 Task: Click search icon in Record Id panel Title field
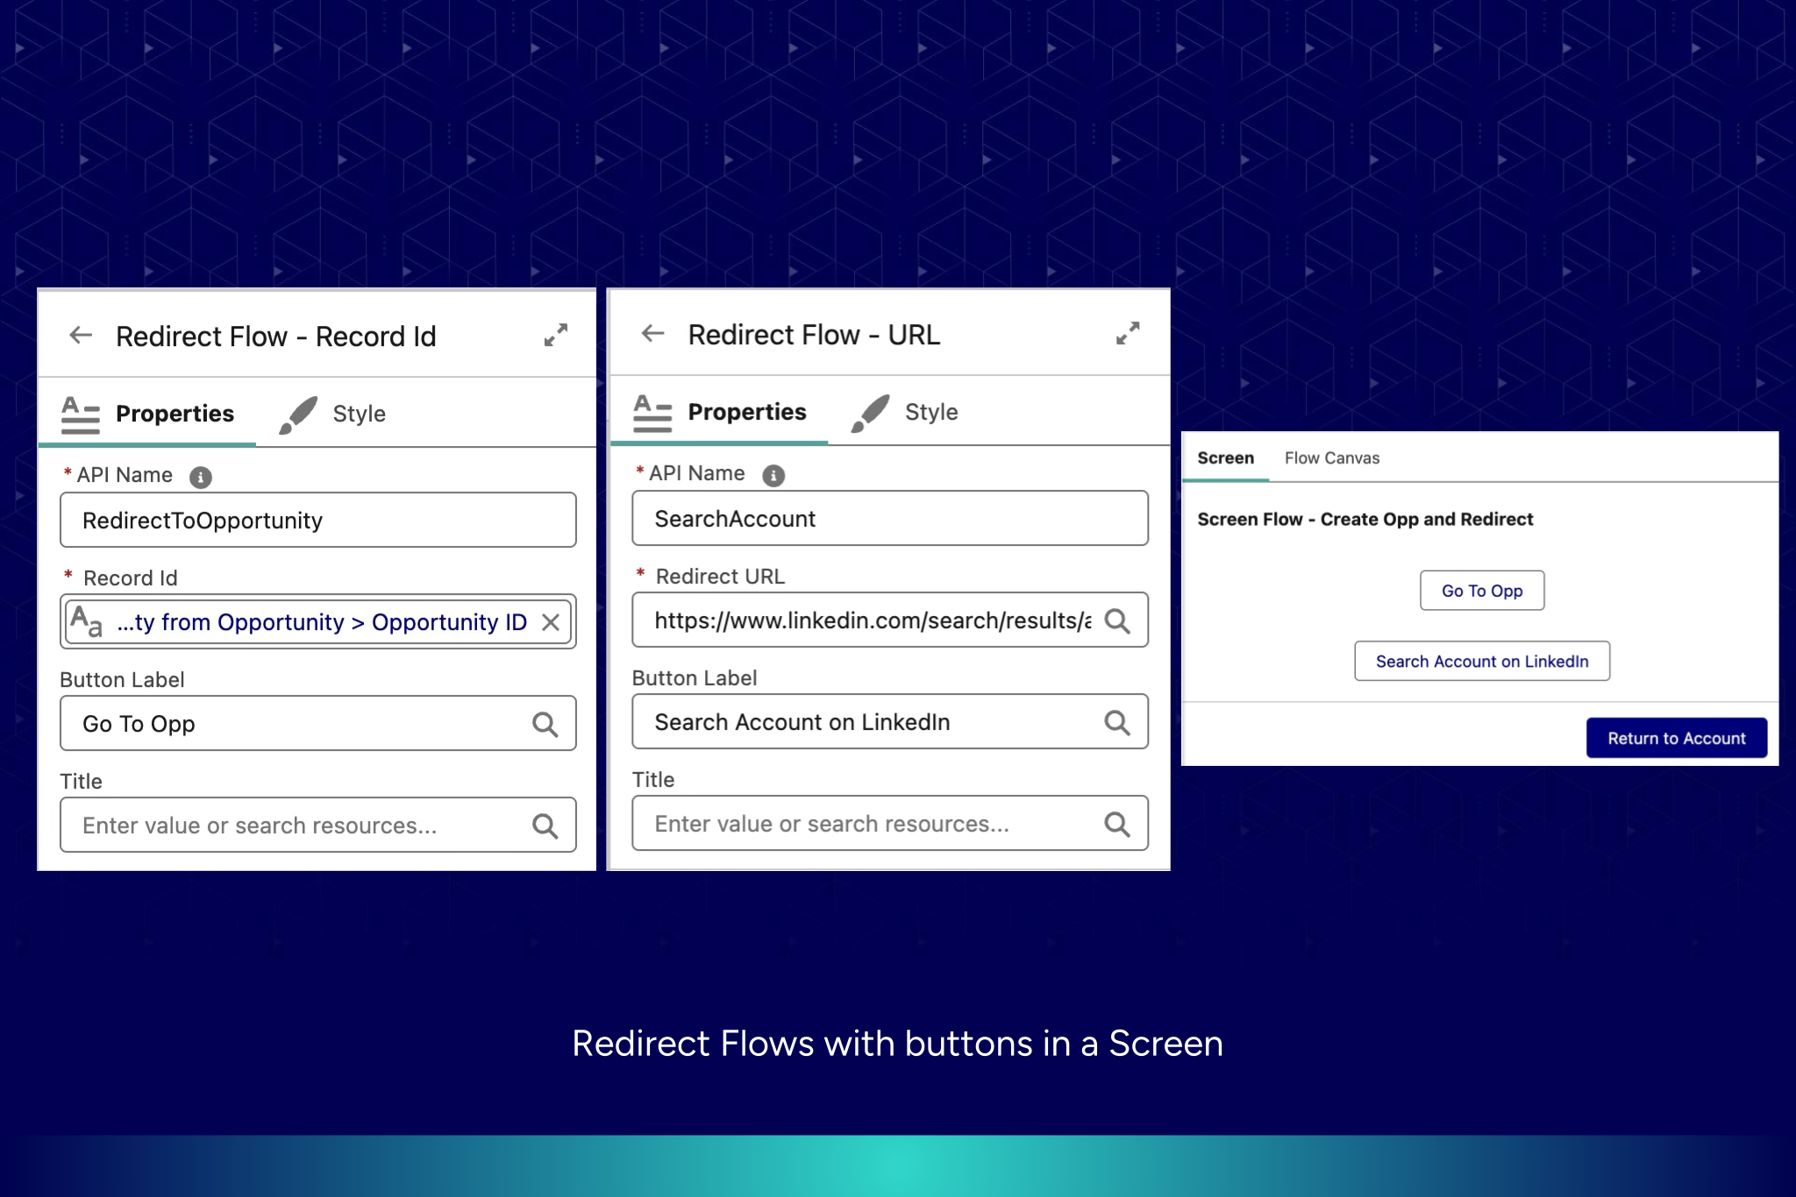pos(545,825)
